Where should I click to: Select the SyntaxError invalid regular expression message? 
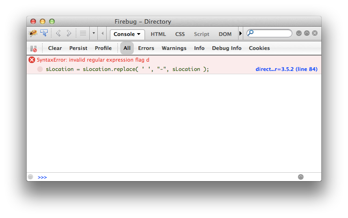(93, 60)
